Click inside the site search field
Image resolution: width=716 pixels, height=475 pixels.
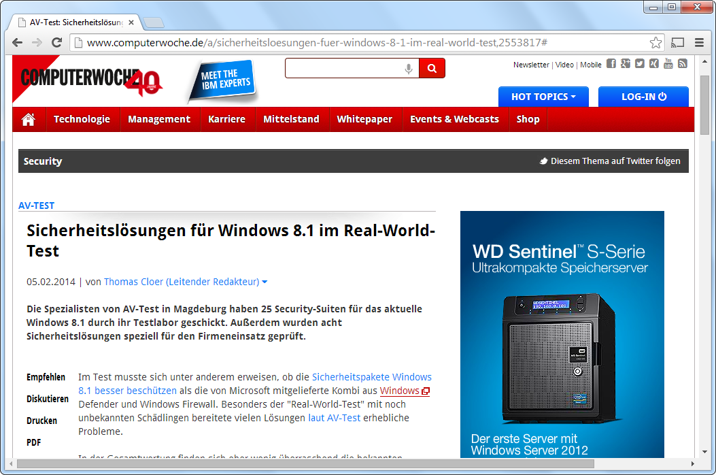coord(343,68)
